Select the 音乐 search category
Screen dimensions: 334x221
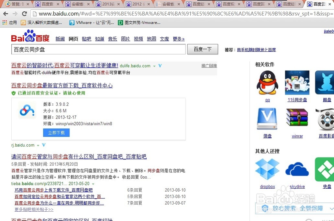click(113, 39)
